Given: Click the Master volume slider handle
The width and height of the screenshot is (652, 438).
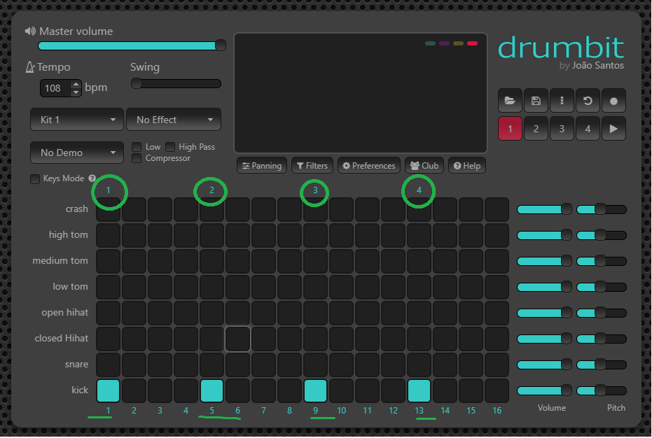Looking at the screenshot, I should tap(220, 45).
